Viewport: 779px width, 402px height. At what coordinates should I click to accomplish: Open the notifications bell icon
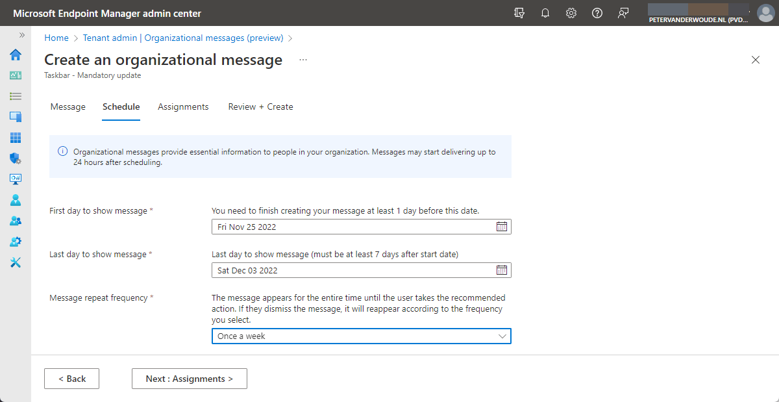click(545, 12)
